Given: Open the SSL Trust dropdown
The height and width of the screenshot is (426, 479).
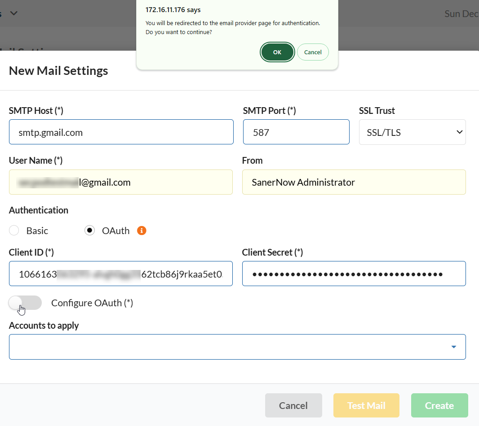Looking at the screenshot, I should point(412,132).
